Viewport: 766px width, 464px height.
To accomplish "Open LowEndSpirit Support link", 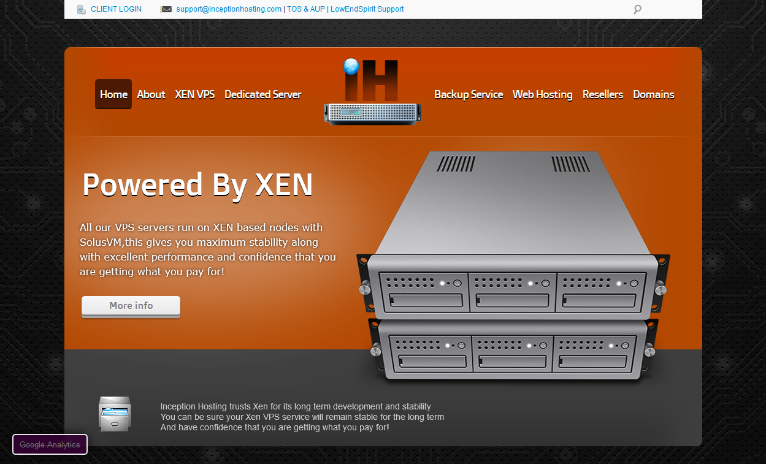I will coord(367,9).
